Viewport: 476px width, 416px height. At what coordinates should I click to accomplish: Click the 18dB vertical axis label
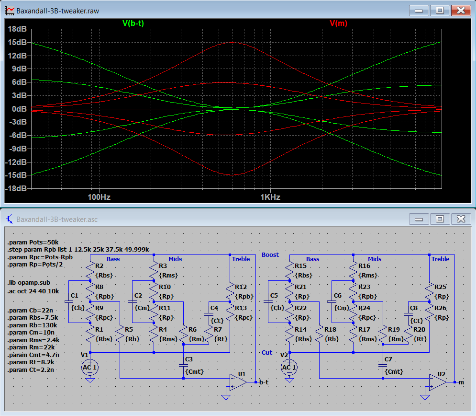pyautogui.click(x=17, y=29)
